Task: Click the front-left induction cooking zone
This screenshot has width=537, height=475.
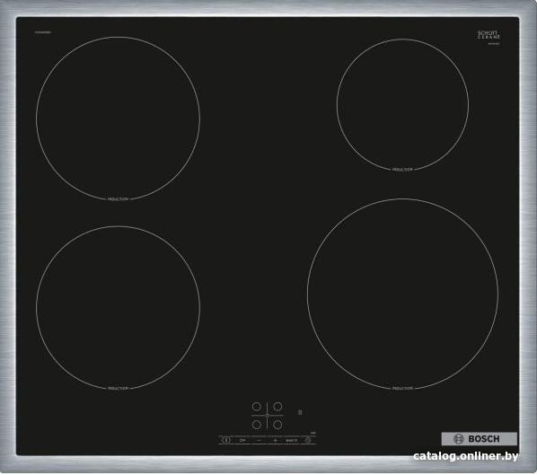Action: tap(119, 307)
